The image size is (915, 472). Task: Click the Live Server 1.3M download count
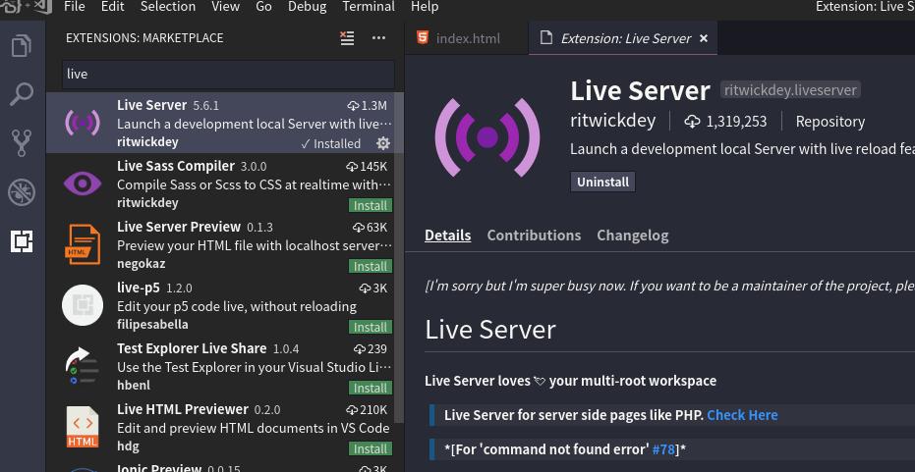pyautogui.click(x=367, y=105)
